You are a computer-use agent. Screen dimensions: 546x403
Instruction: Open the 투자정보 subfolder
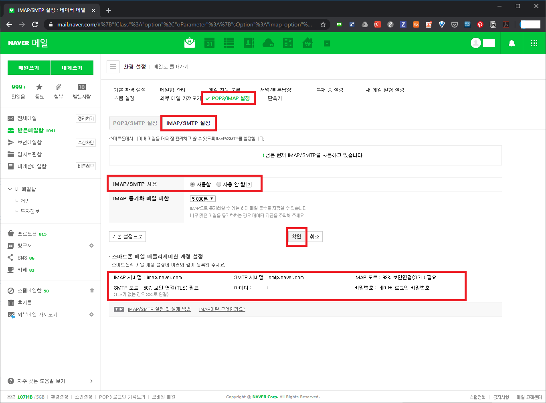coord(30,211)
